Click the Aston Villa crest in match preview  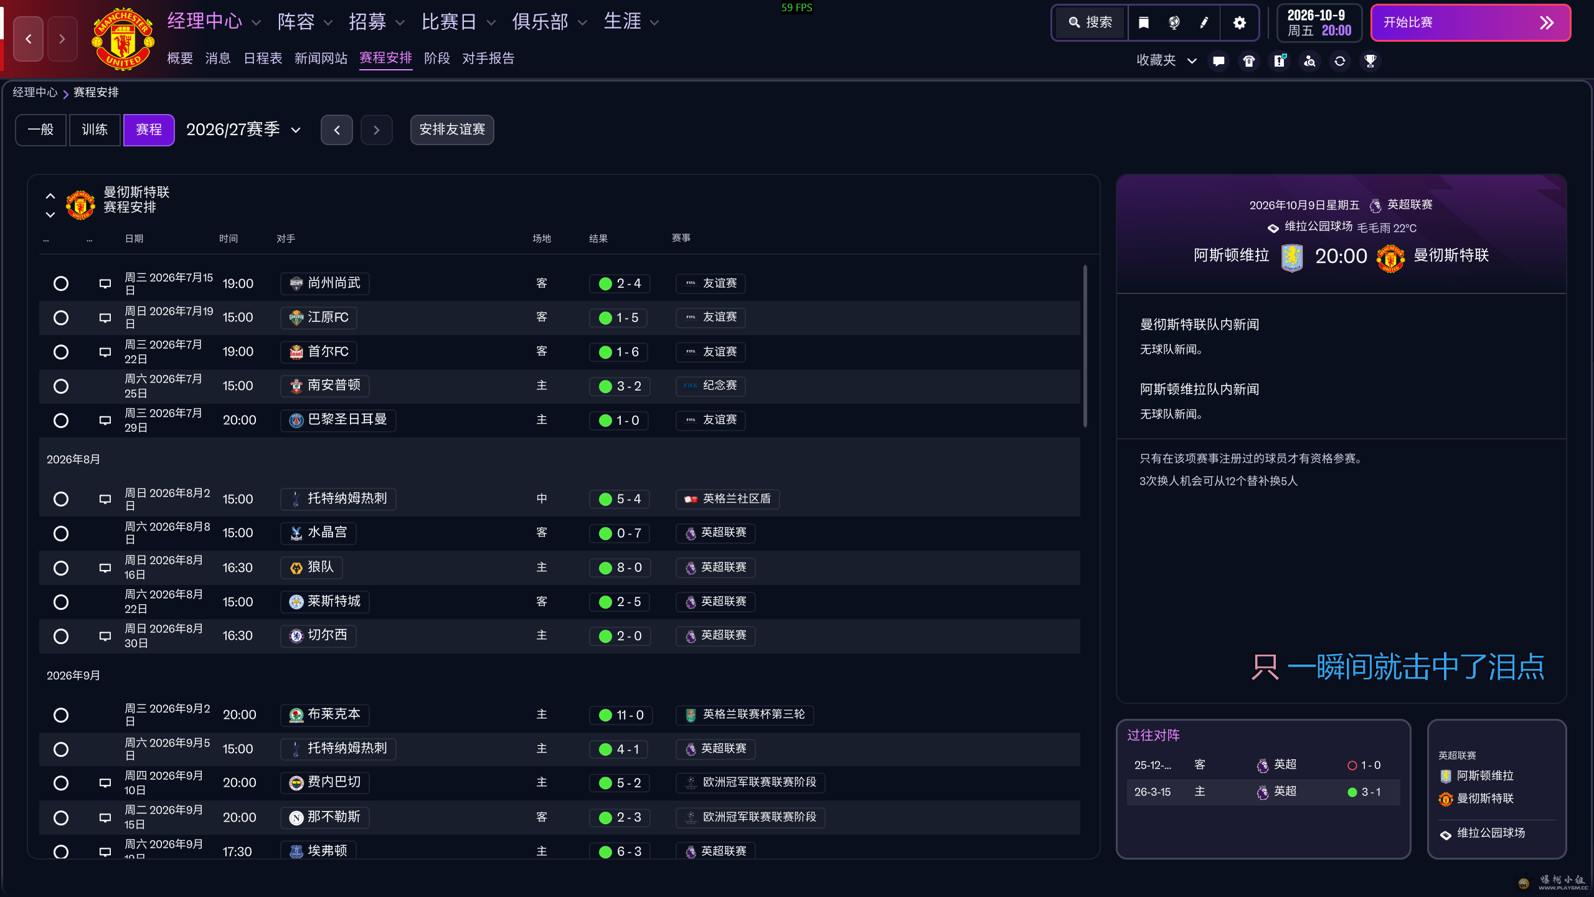[1292, 257]
